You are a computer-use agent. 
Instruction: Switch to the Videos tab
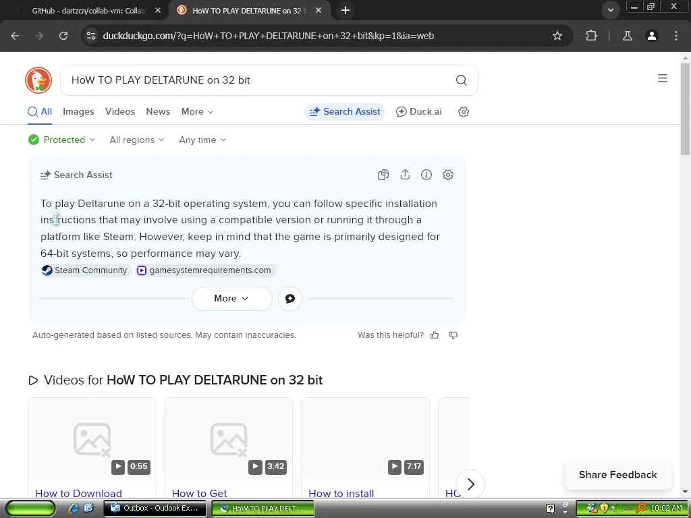120,112
